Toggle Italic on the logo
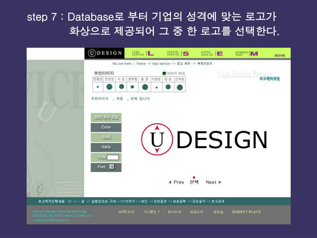Viewport: 317px width, 238px height. point(106,147)
